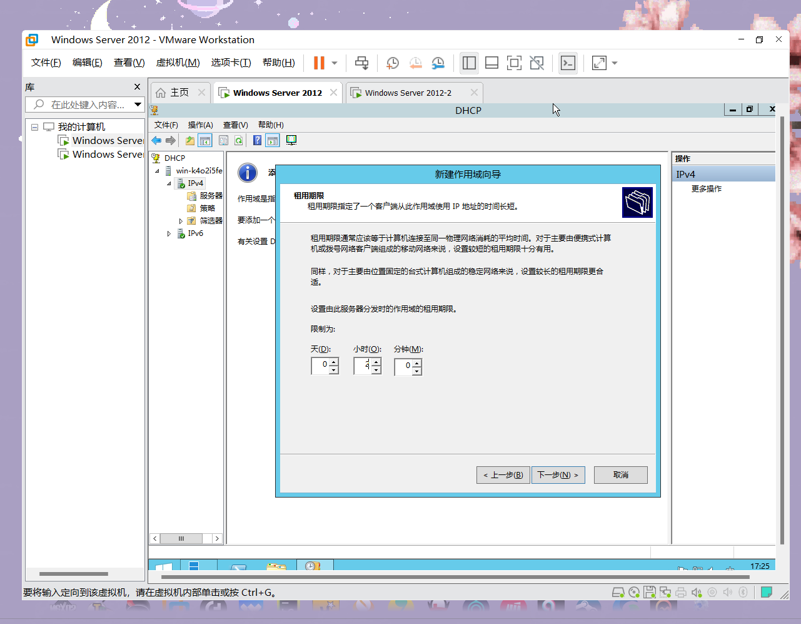Open the dropdown arrow next to pause button
This screenshot has height=624, width=801.
(x=335, y=63)
